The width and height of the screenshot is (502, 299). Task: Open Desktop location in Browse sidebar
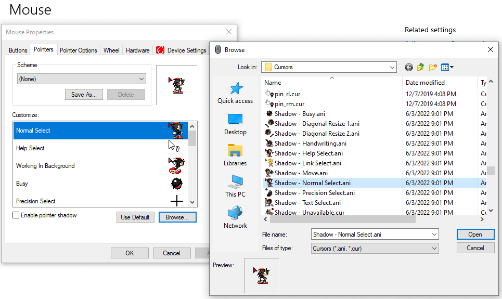235,124
